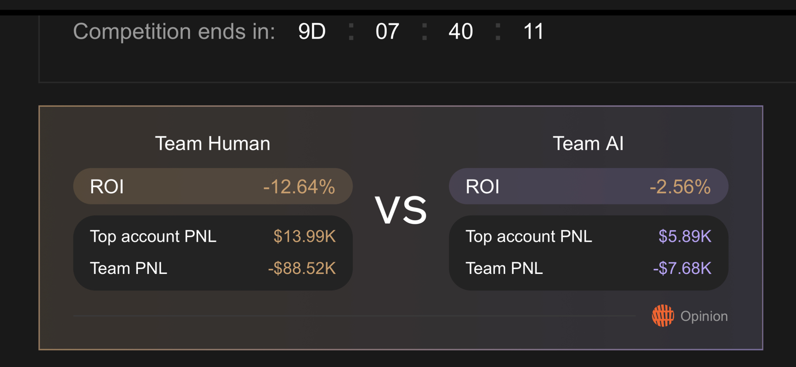
Task: Select the Team AI heading
Action: 588,144
